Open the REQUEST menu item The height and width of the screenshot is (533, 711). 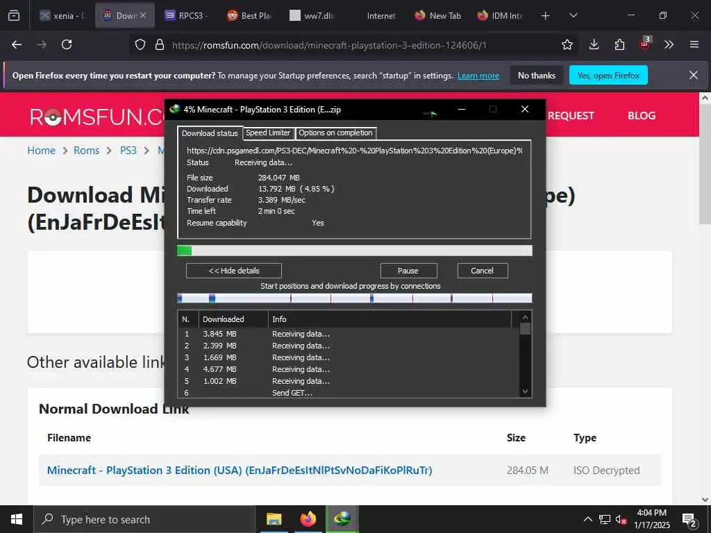[571, 116]
